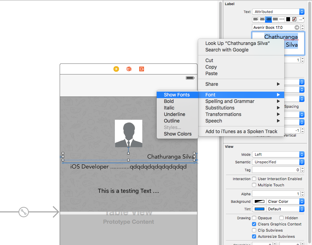
Task: Choose justified text alignment icon
Action: [x=275, y=19]
